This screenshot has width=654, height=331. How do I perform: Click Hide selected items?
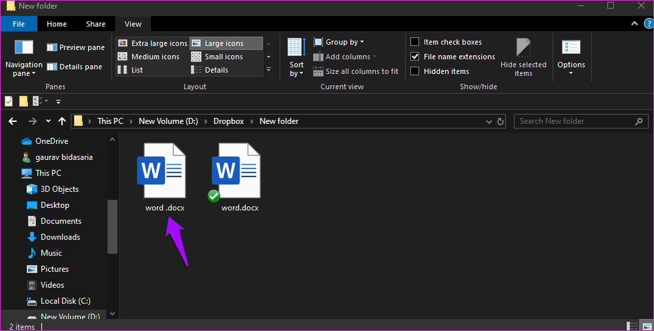tap(523, 57)
